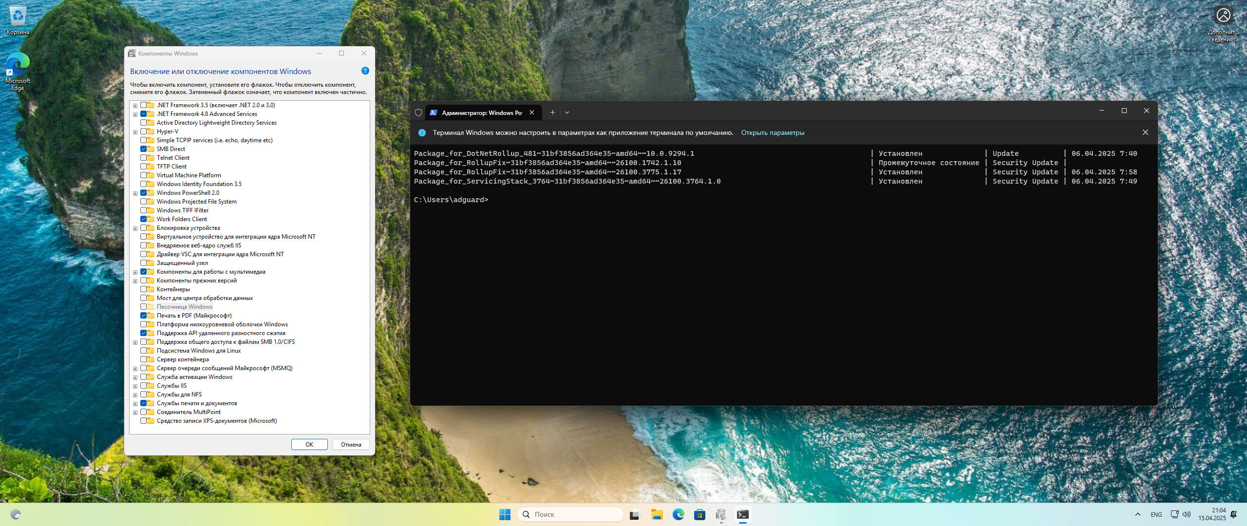Click the Windows Start button

click(505, 514)
